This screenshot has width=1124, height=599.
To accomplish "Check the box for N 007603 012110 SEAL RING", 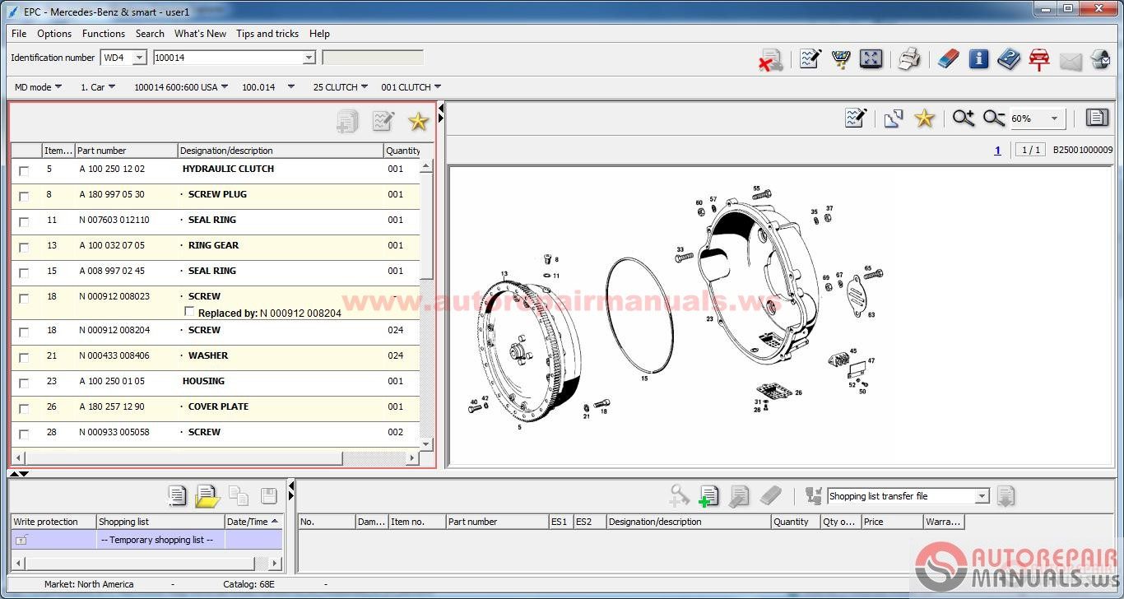I will (x=24, y=222).
